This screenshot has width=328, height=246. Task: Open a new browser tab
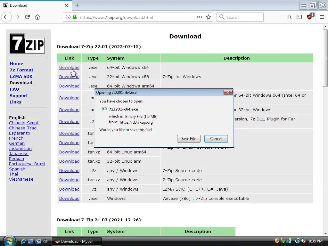tap(77, 5)
